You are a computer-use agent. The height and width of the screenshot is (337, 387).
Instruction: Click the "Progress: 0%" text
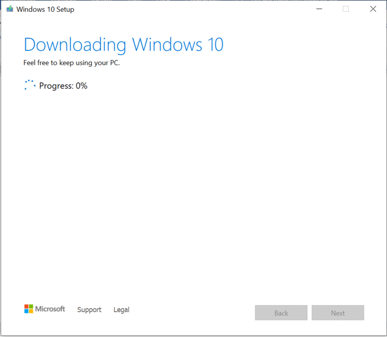[63, 86]
